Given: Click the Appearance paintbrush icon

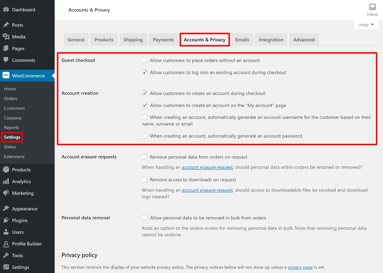Looking at the screenshot, I should [x=6, y=209].
